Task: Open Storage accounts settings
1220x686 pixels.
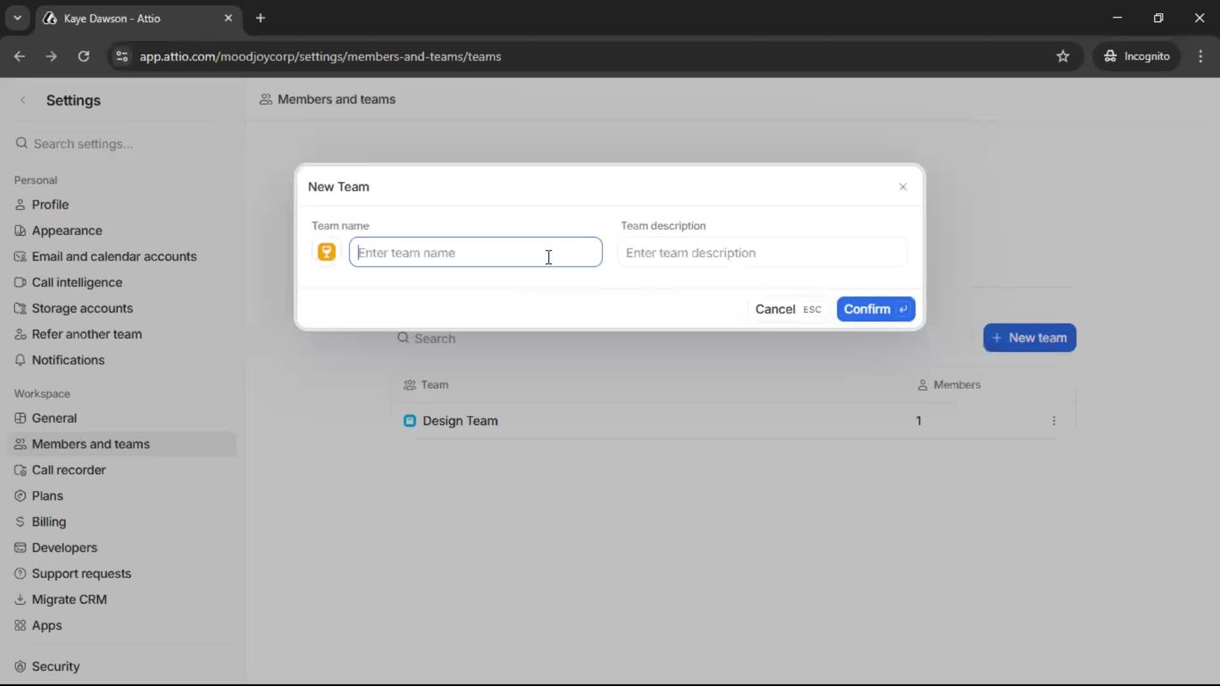Action: (x=82, y=308)
